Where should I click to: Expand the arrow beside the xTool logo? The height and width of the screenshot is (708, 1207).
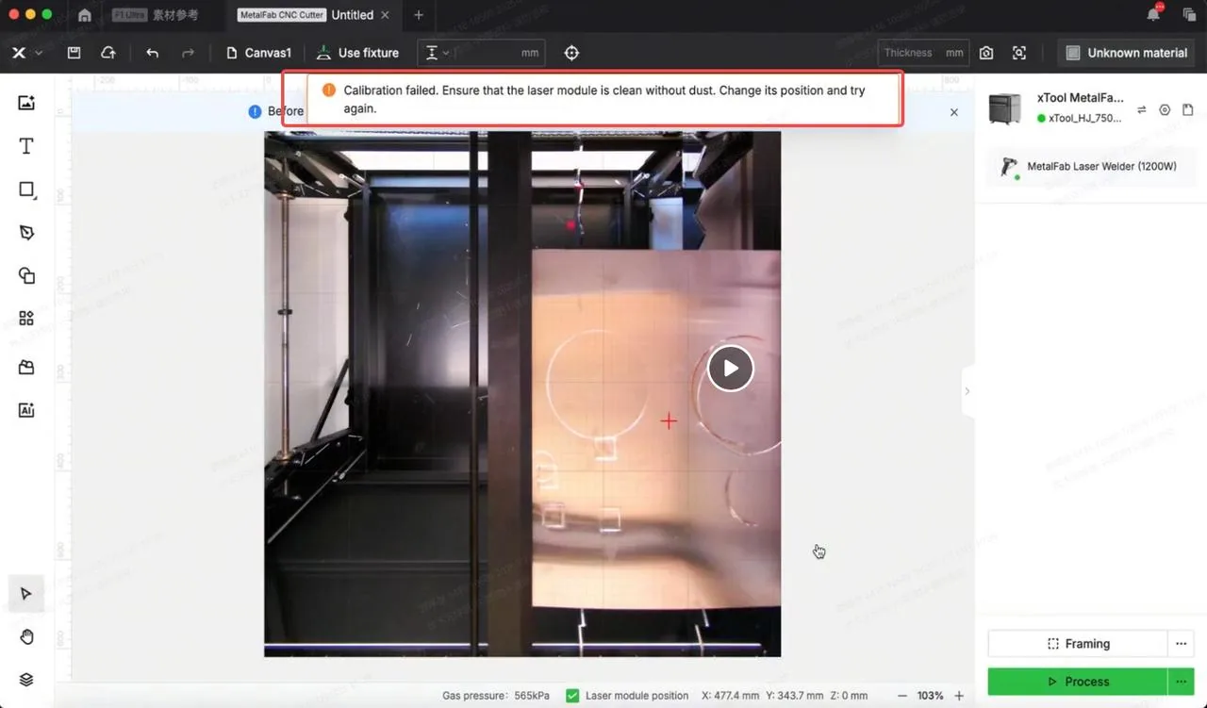coord(39,54)
